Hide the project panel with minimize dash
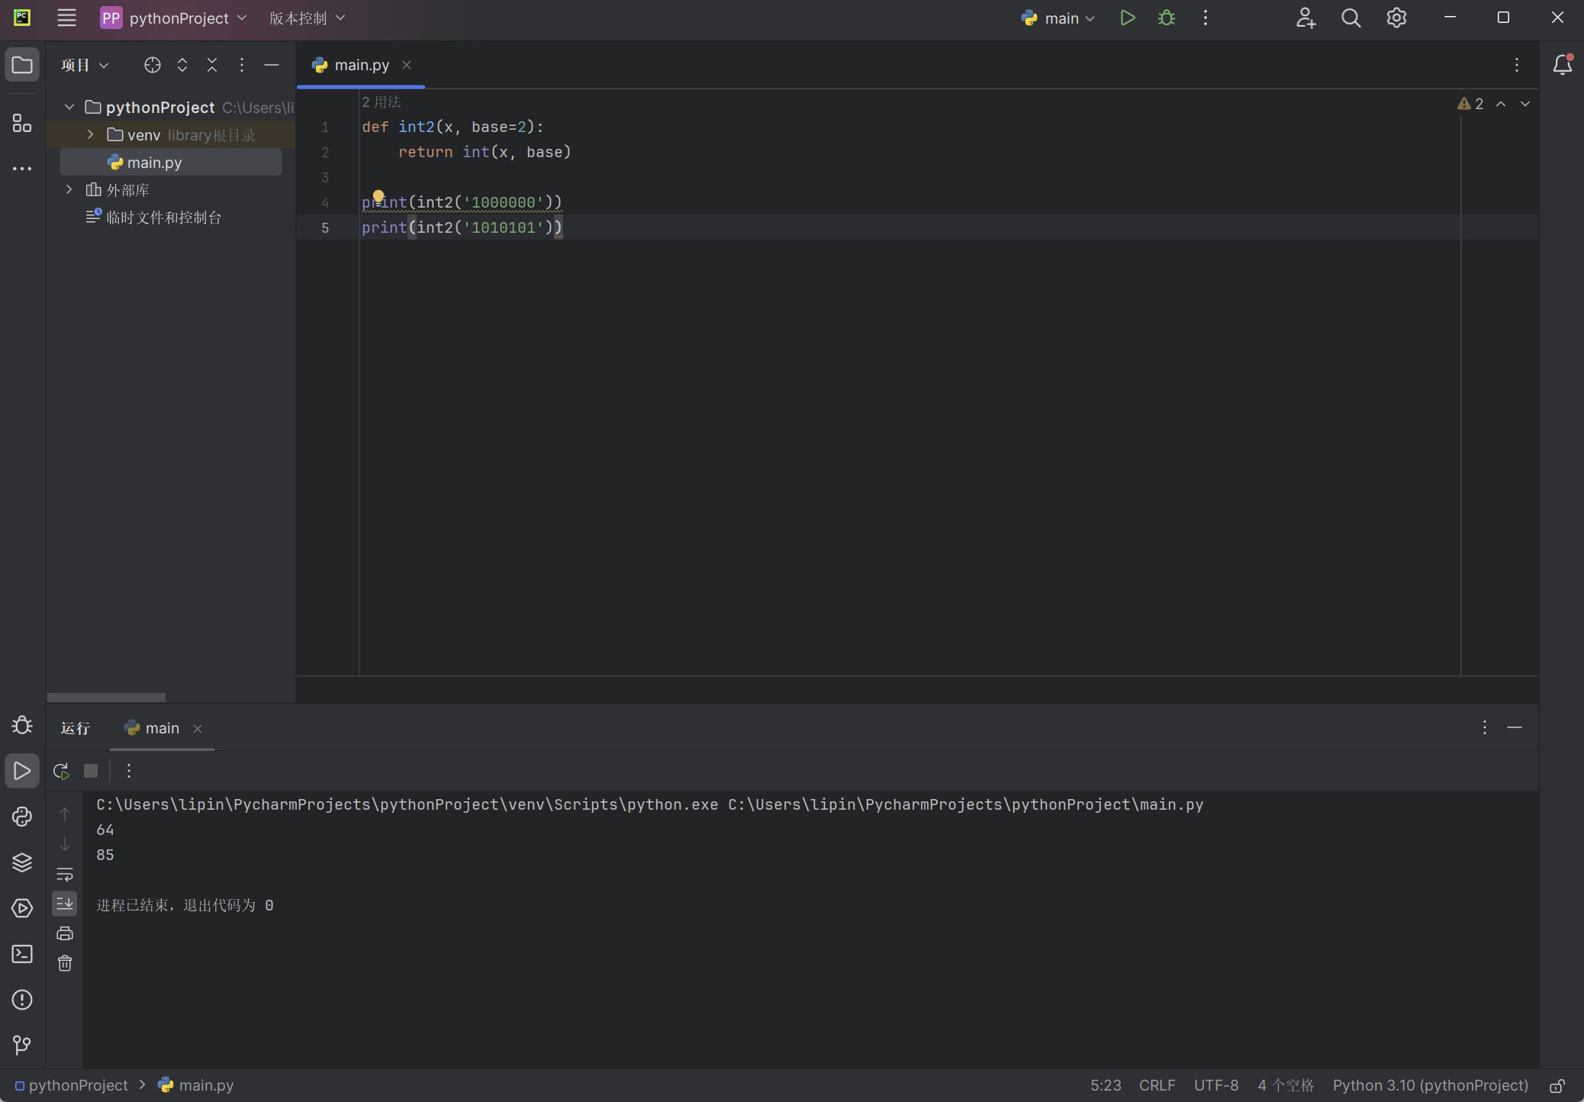The image size is (1584, 1102). pyautogui.click(x=272, y=65)
